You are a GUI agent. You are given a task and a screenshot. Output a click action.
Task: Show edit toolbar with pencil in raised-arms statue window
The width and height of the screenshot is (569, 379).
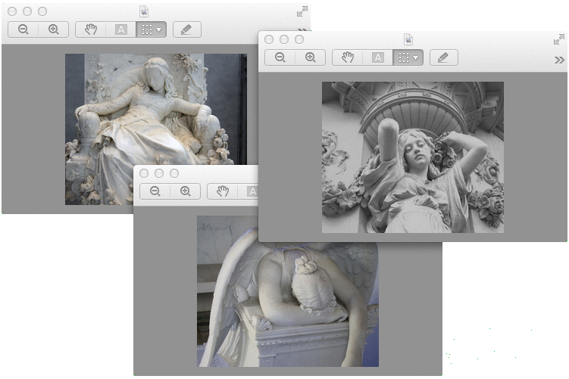coord(443,57)
